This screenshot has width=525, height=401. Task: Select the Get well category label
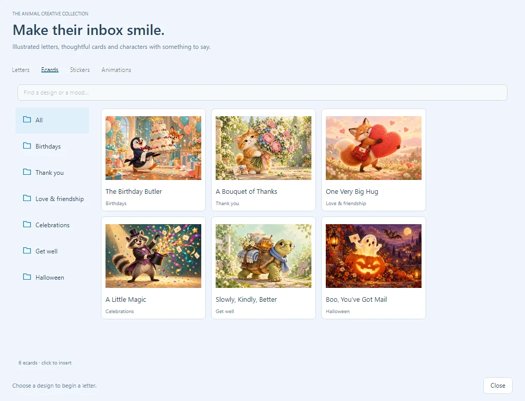[x=46, y=251]
